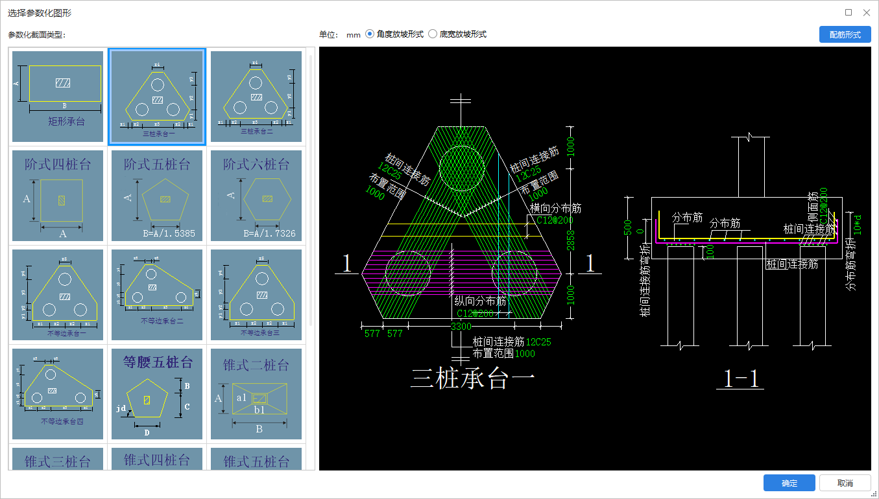Click the 1-1 section label
This screenshot has height=499, width=879.
point(740,378)
